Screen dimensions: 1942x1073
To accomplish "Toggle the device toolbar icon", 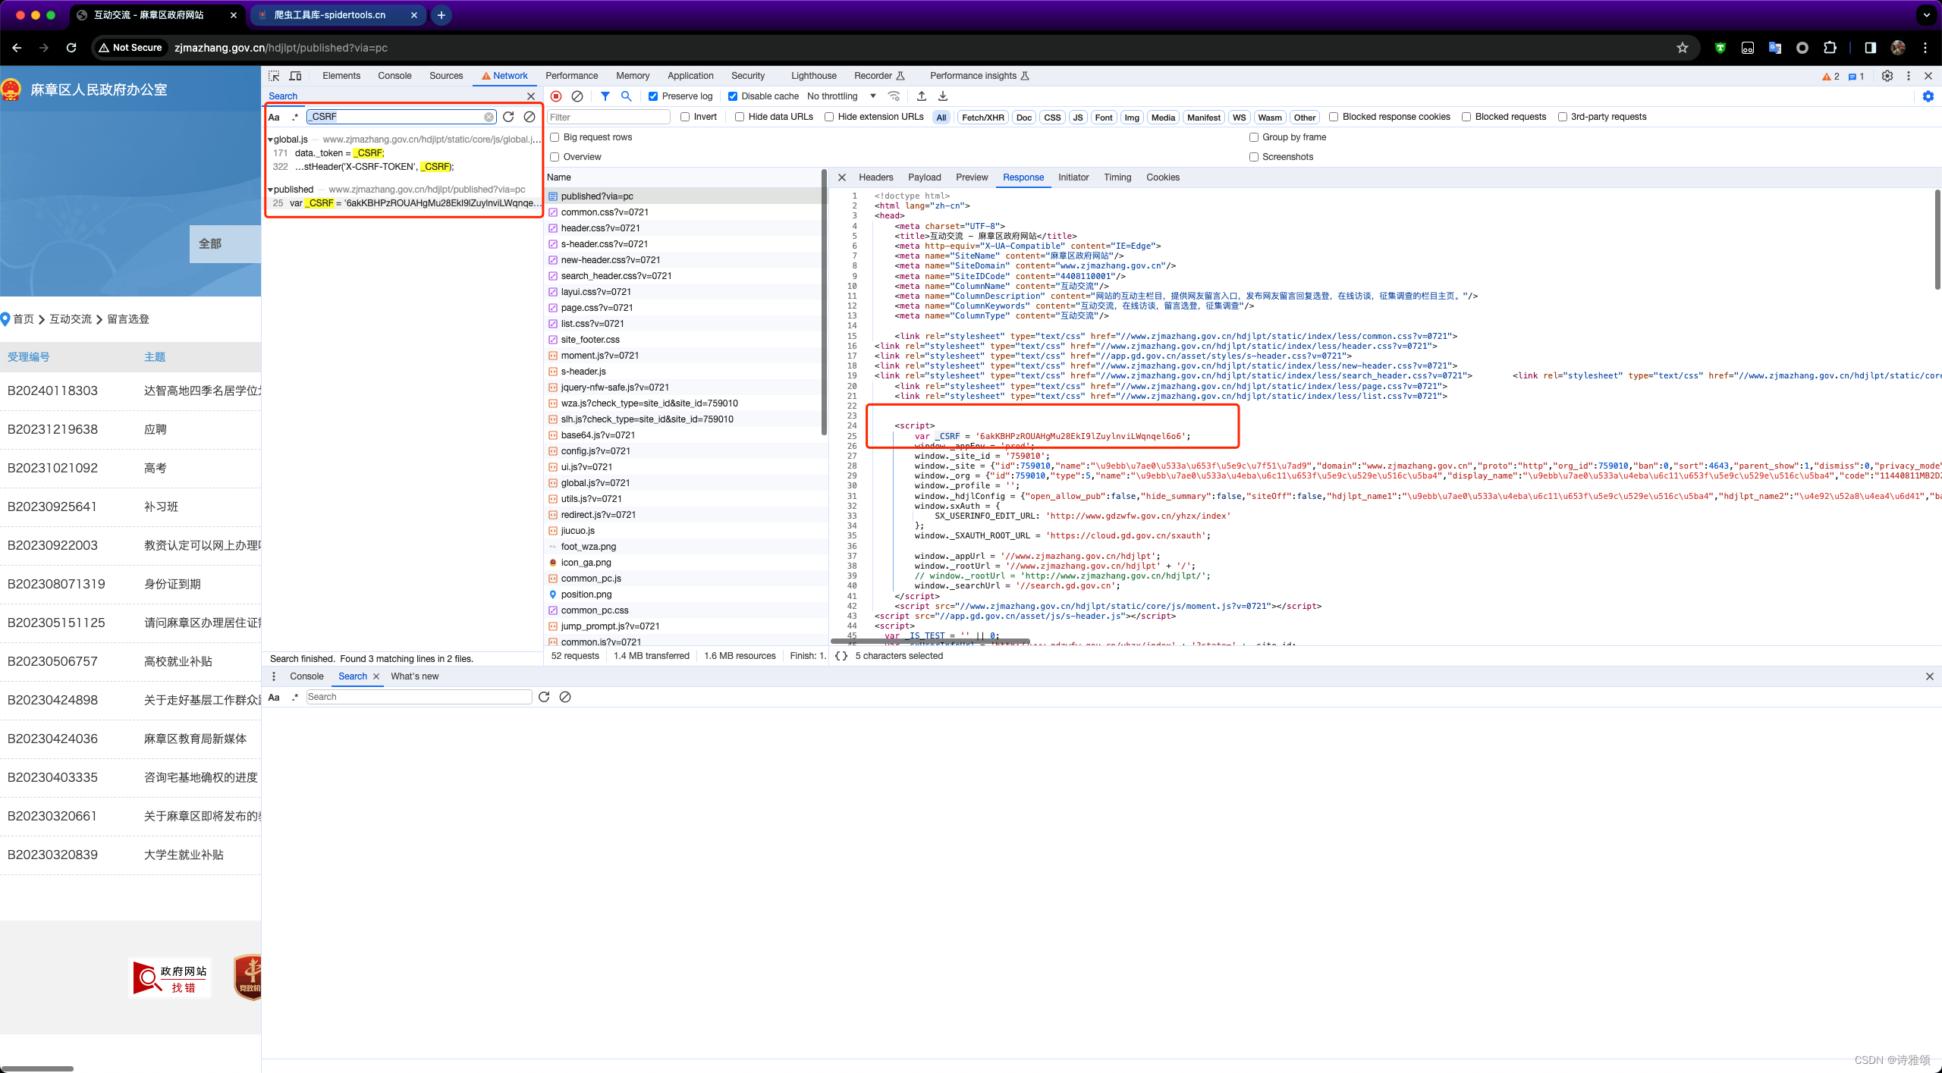I will point(295,76).
